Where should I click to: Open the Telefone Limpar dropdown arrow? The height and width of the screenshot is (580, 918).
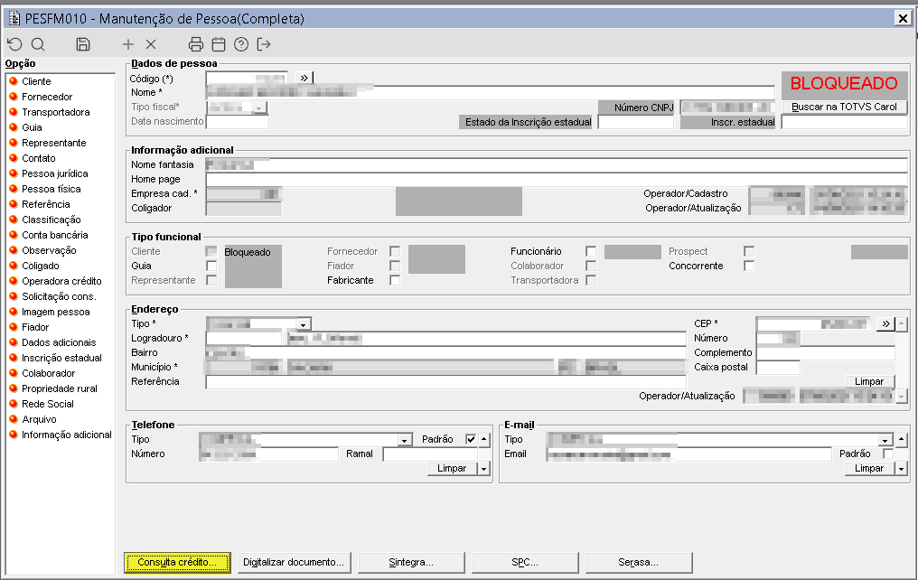(x=483, y=469)
